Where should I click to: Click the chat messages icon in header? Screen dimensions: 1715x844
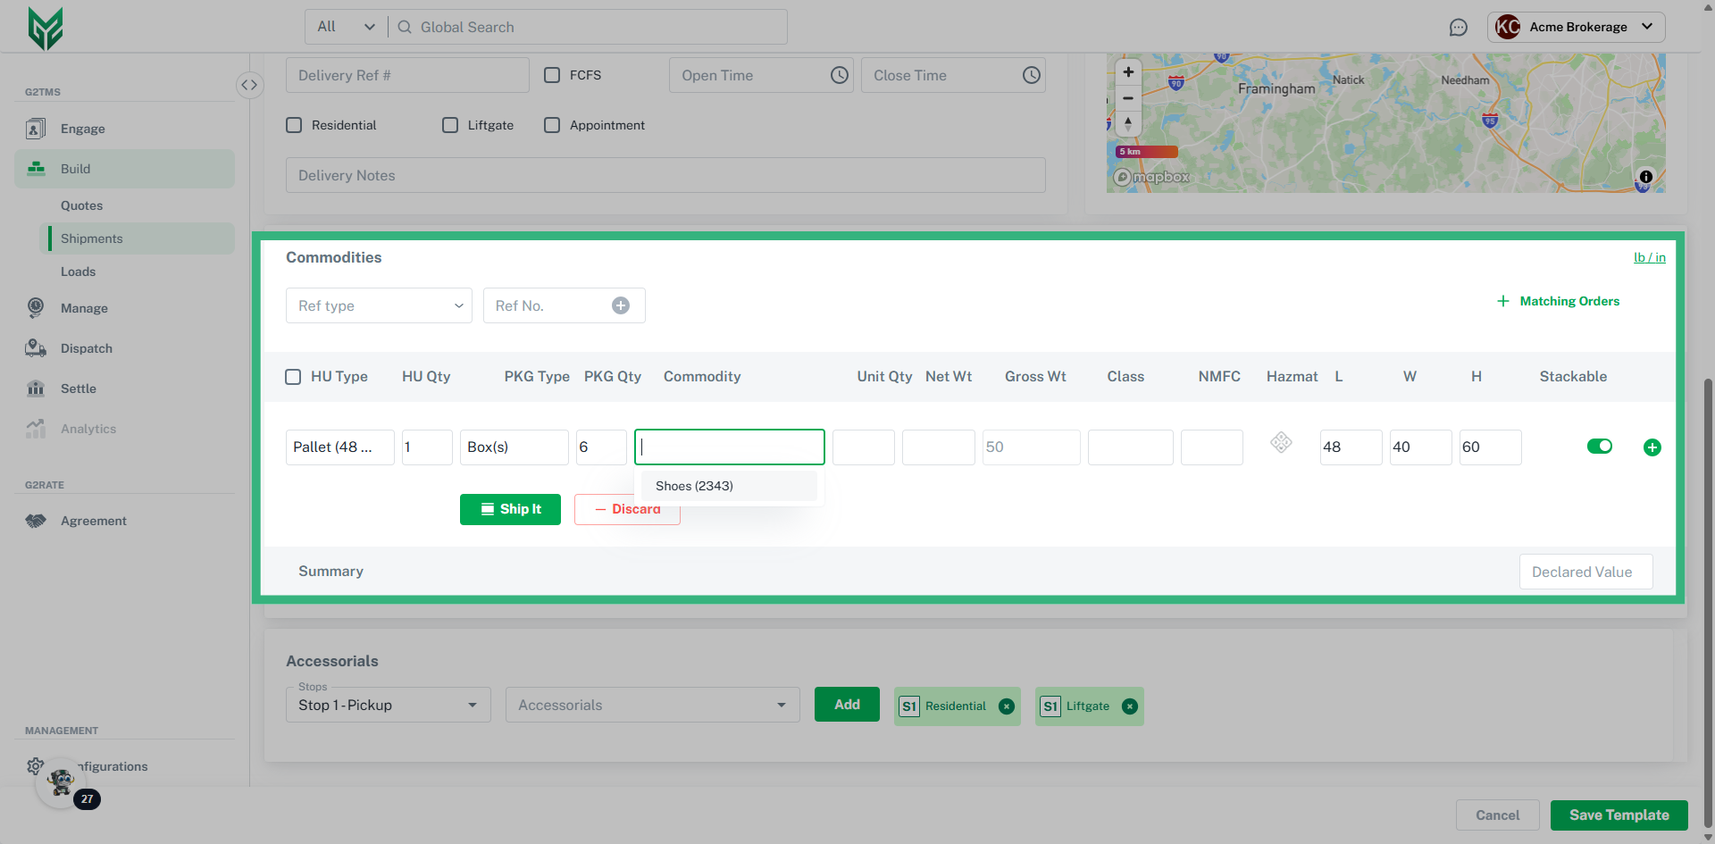click(1458, 28)
